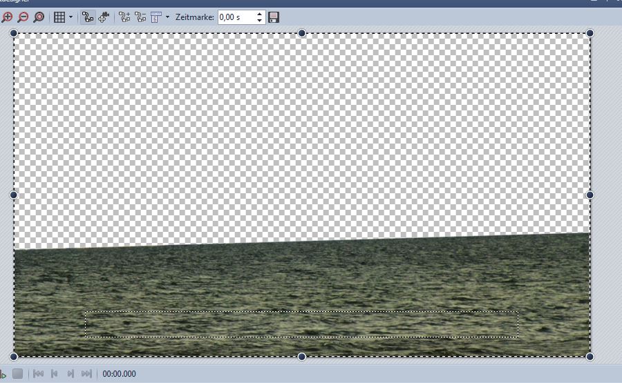Decrease Zeitmarke value with down arrow
Viewport: 622px width, 383px height.
[x=259, y=21]
